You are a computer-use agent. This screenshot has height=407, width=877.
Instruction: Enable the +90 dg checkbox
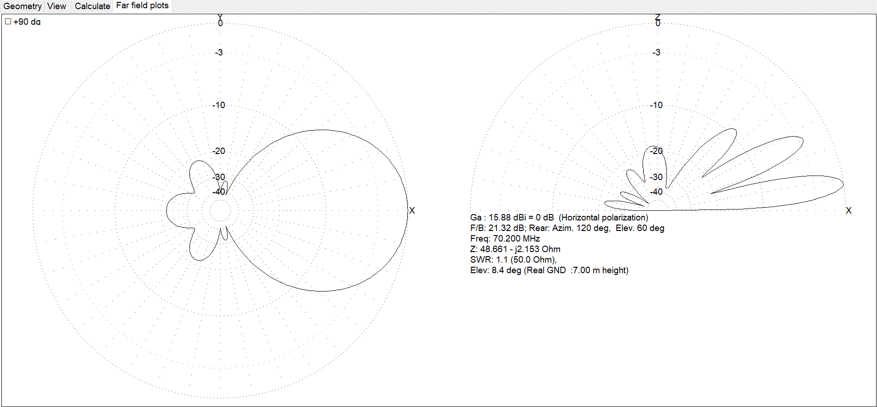click(x=8, y=22)
